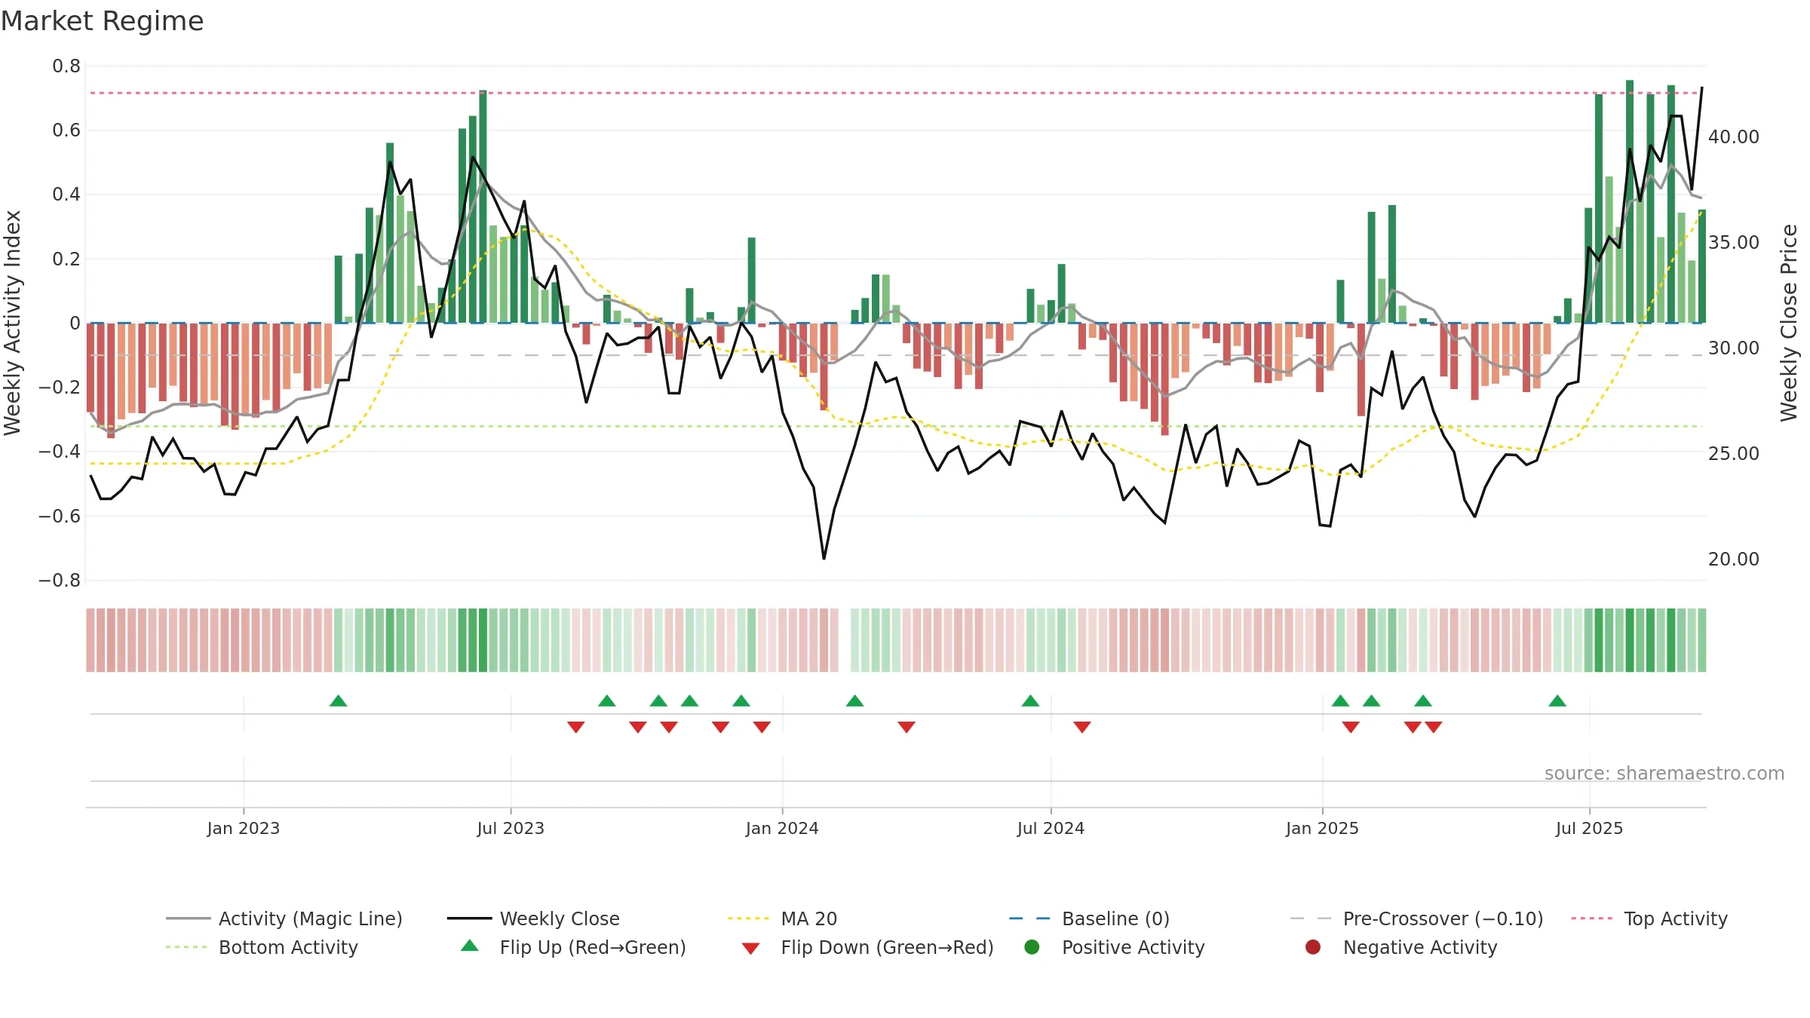Viewport: 1810px width, 1018px height.
Task: Toggle the Baseline (0) legend entry
Action: point(1089,918)
